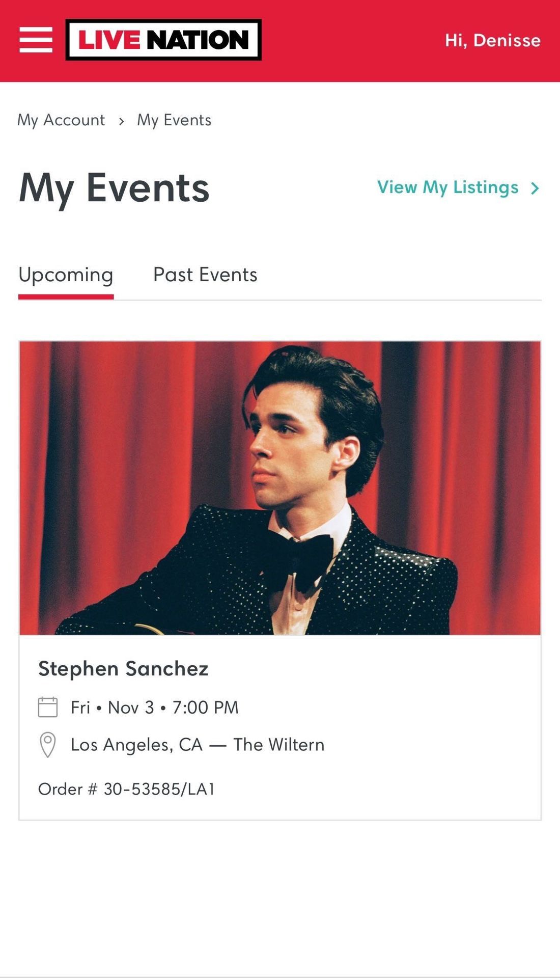The width and height of the screenshot is (560, 978).
Task: Click The Wiltern venue name
Action: click(278, 745)
